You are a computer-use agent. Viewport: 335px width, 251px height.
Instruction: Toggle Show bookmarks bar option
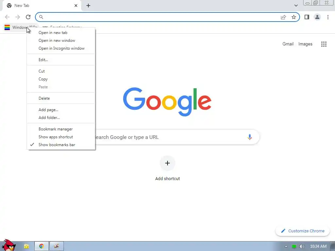pyautogui.click(x=61, y=145)
